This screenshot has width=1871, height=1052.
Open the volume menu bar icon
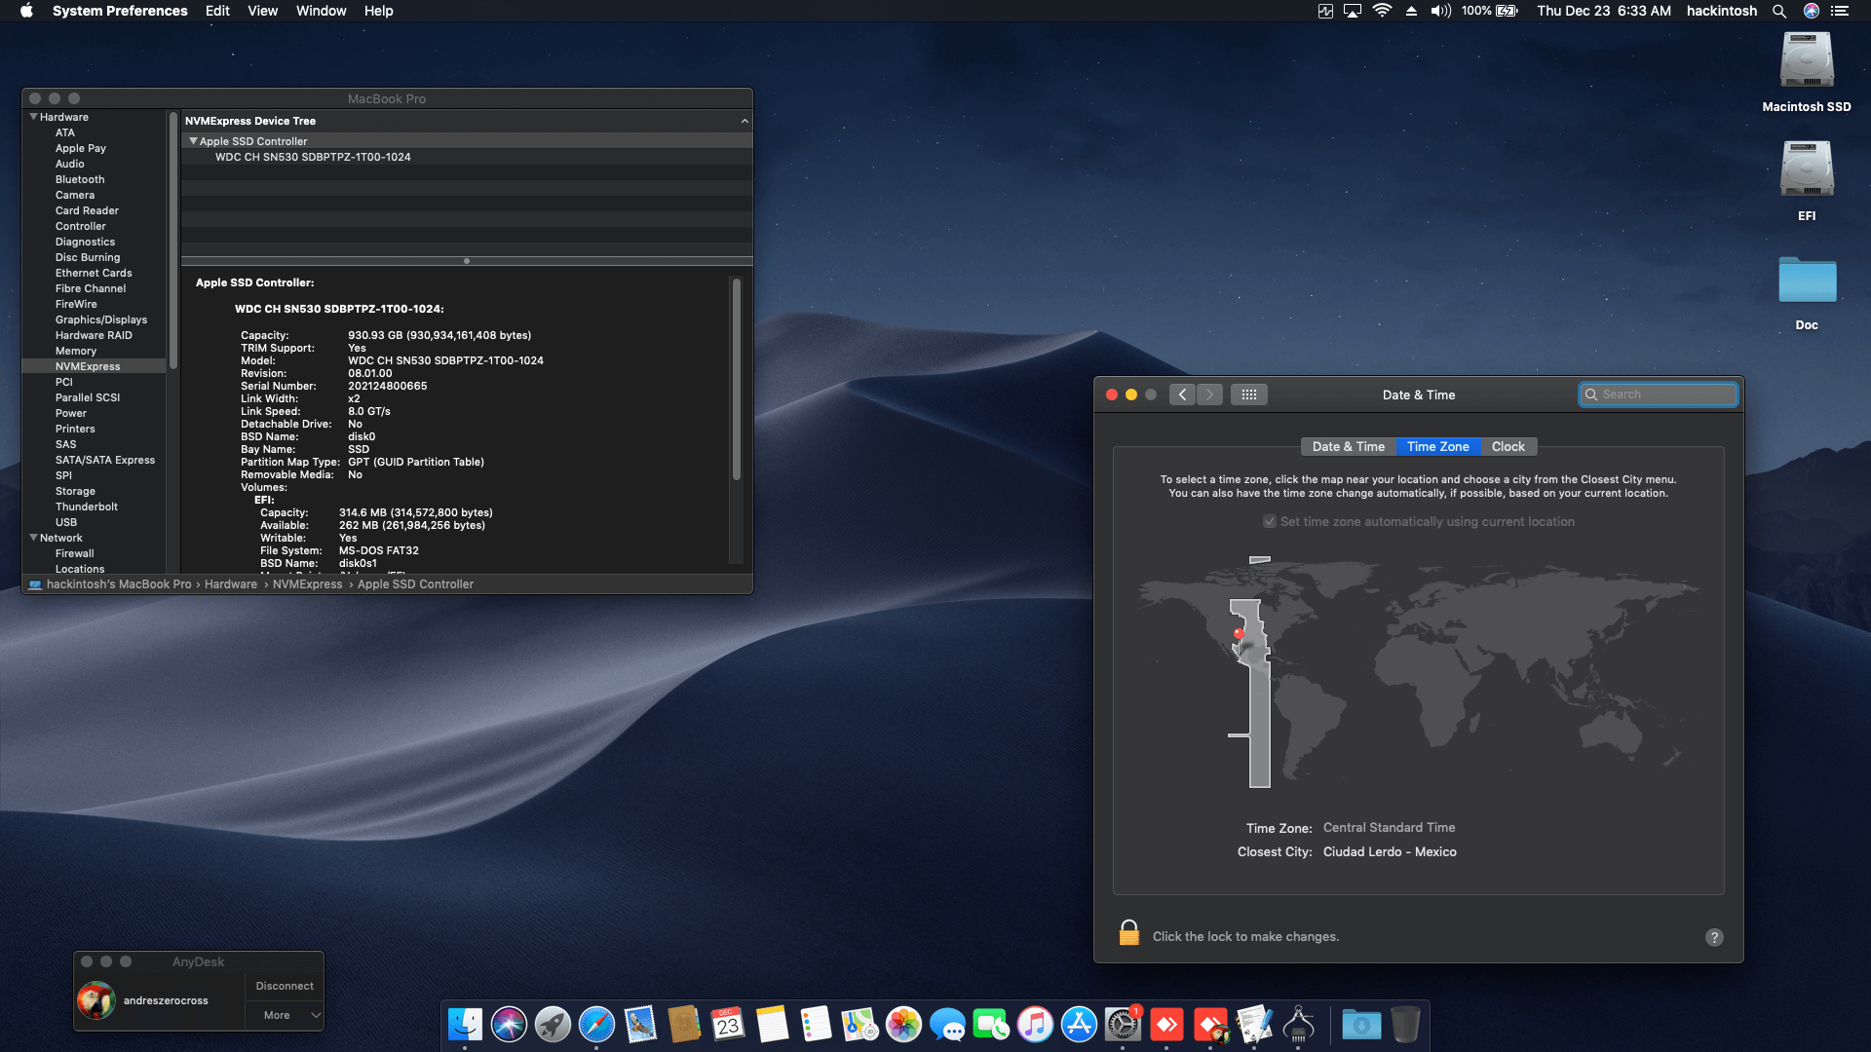pos(1440,11)
